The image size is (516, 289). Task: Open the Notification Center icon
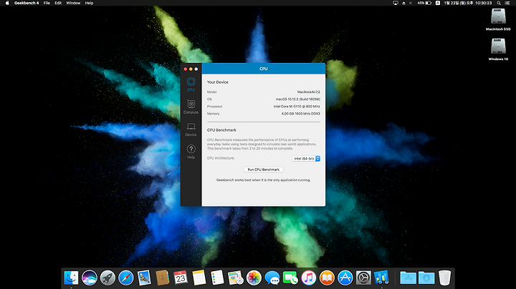(507, 3)
